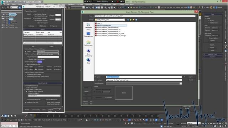This screenshot has height=128, width=228.
Task: Open Recent Places in the dialog sidebar
Action: [88, 26]
